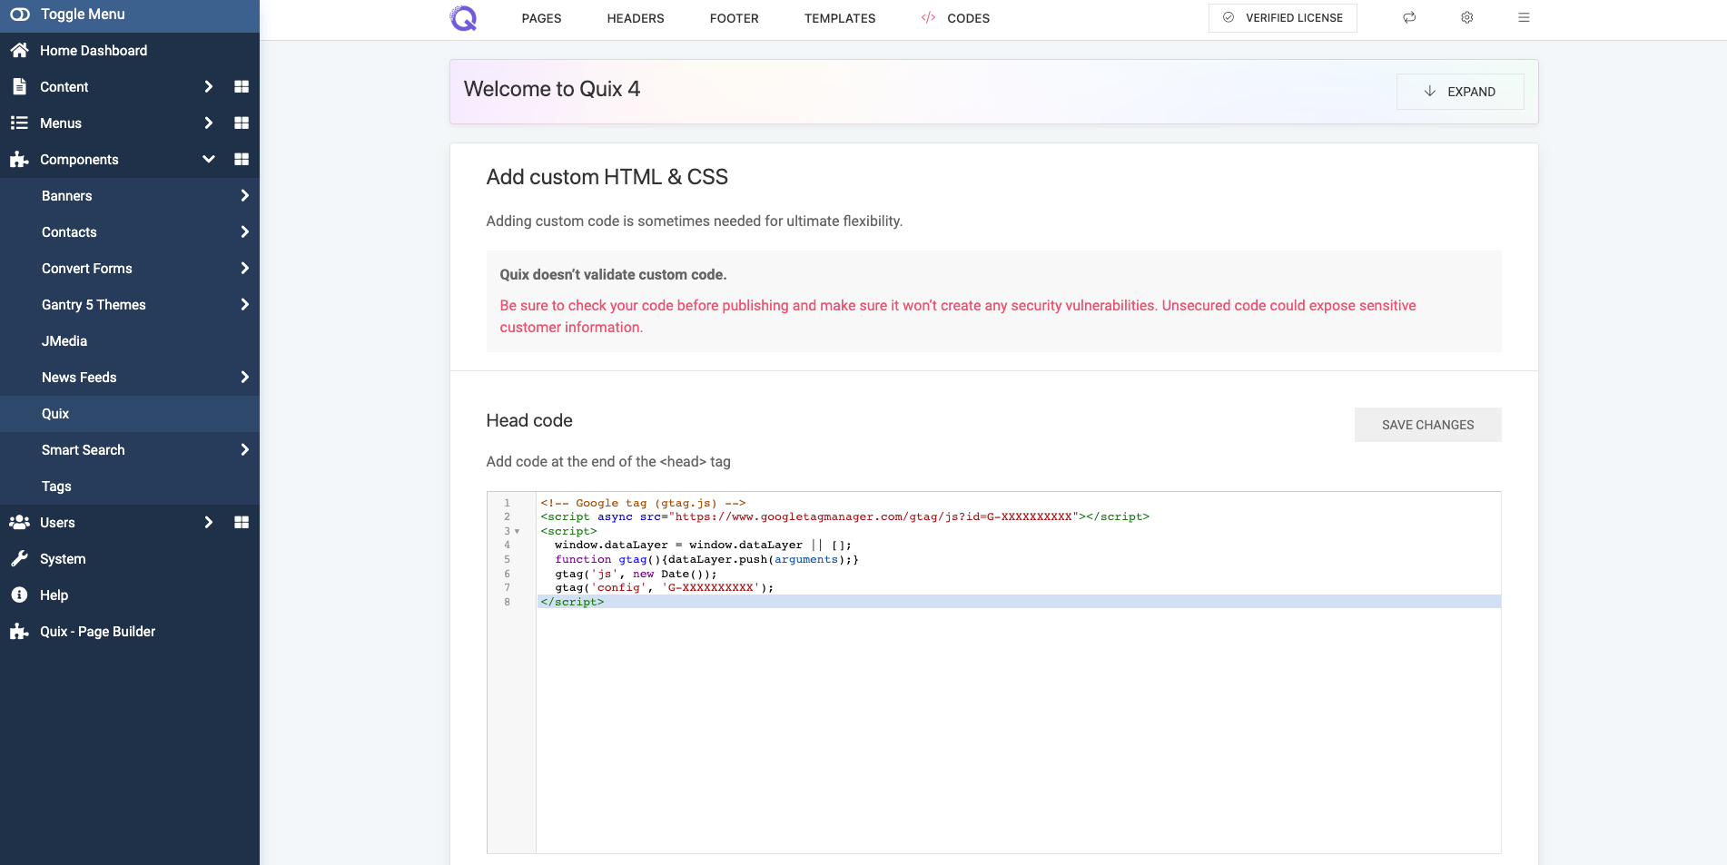1727x865 pixels.
Task: Expand the News Feeds submenu arrow
Action: point(244,377)
